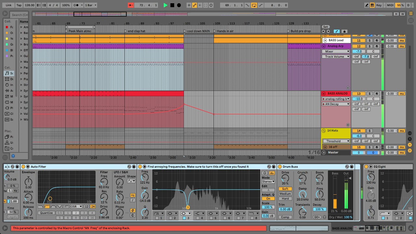Open the MIDI Map Mode switch
The height and width of the screenshot is (234, 416).
tap(390, 5)
